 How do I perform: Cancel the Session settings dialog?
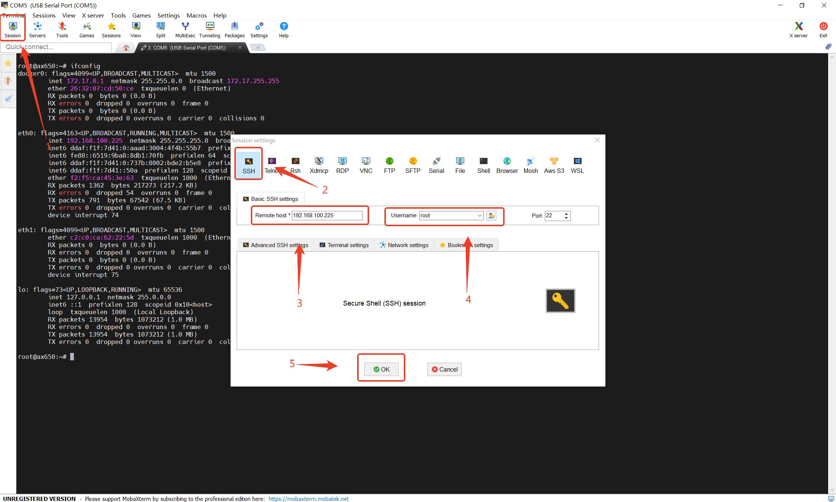pos(444,369)
